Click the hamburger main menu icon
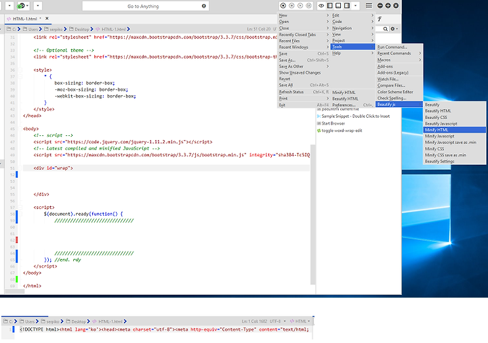 point(369,5)
